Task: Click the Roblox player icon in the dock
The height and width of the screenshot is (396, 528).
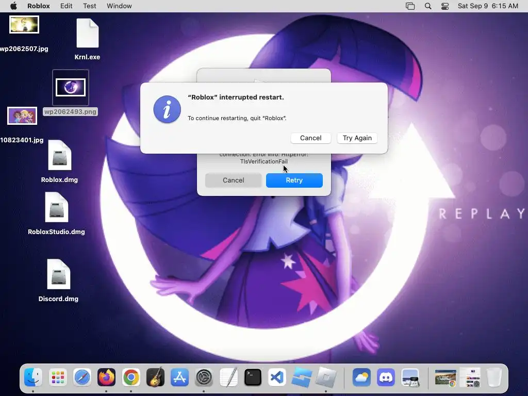Action: 326,377
